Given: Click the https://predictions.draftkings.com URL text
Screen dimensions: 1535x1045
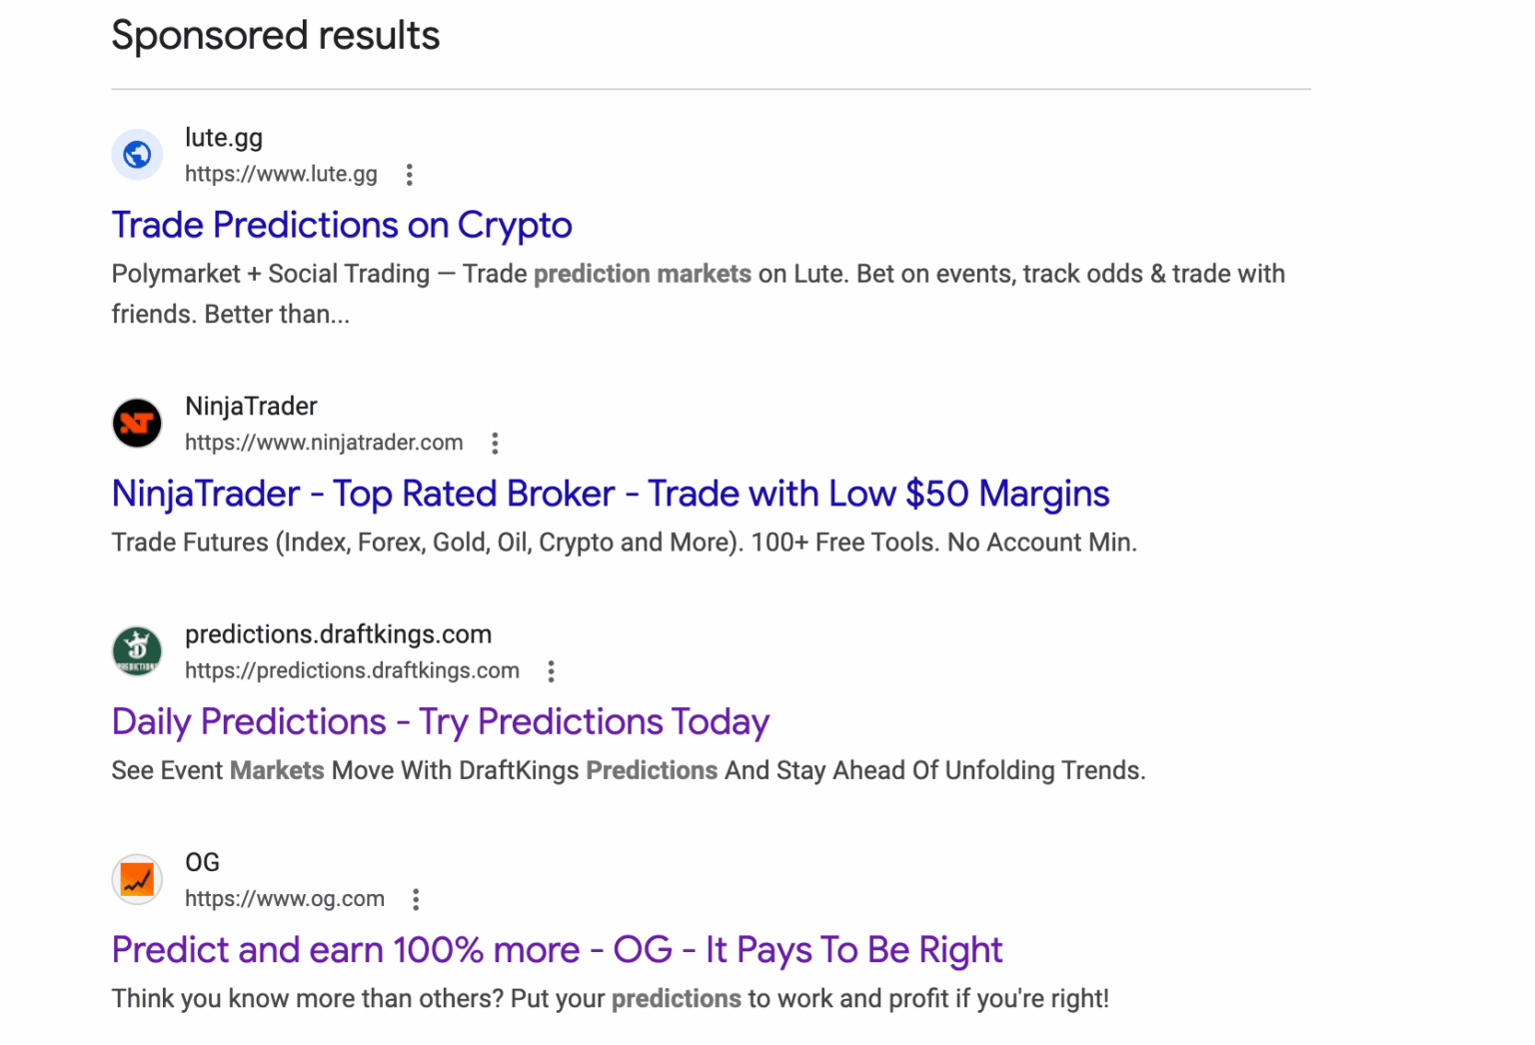Looking at the screenshot, I should (352, 670).
